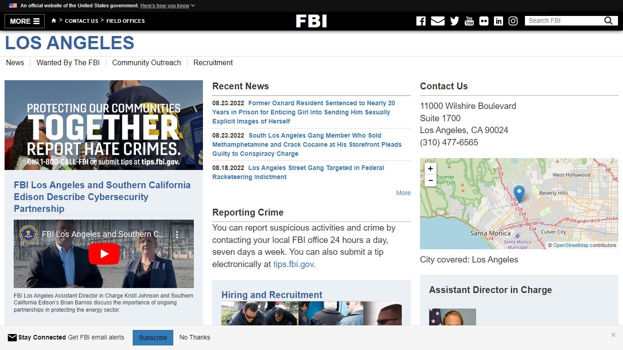The image size is (623, 350).
Task: Click the Report Hate Crimes banner
Action: pos(104,125)
